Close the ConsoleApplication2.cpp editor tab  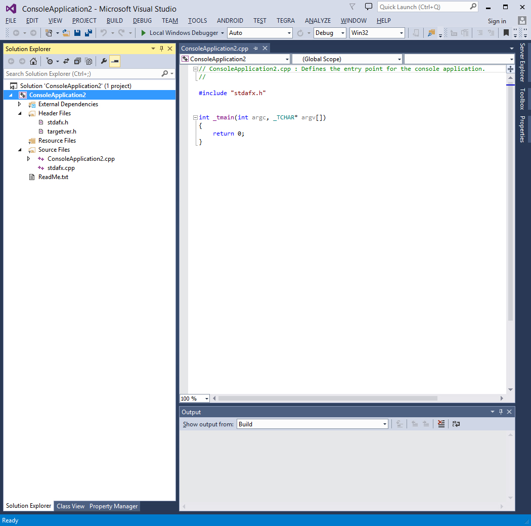265,49
